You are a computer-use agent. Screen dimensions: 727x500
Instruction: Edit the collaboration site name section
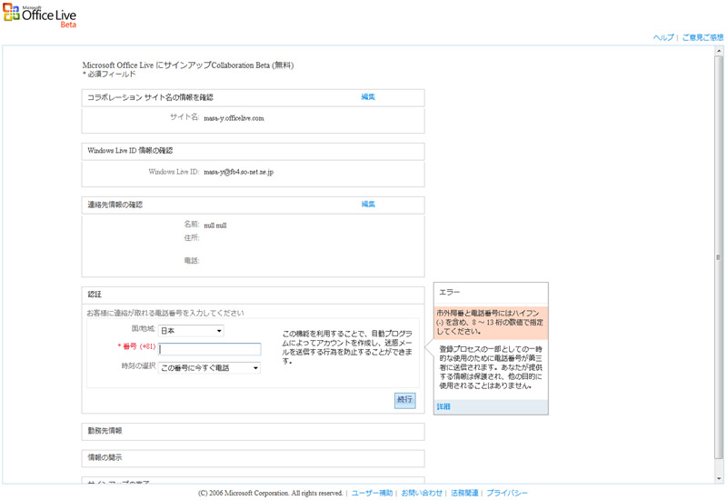pyautogui.click(x=368, y=97)
